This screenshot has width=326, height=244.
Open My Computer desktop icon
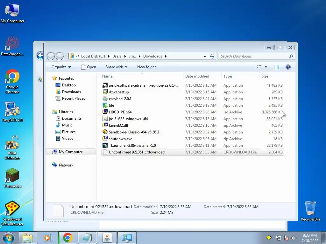point(12,13)
